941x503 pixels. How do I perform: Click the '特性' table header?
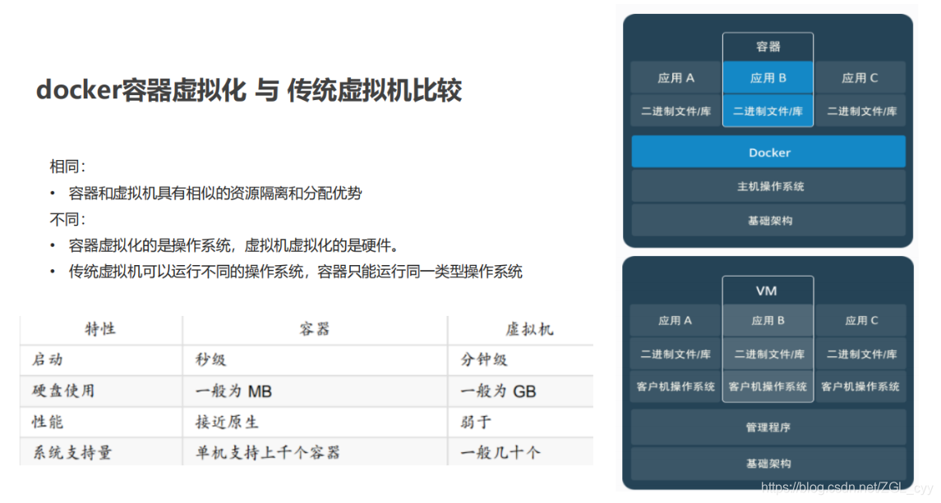(x=100, y=329)
